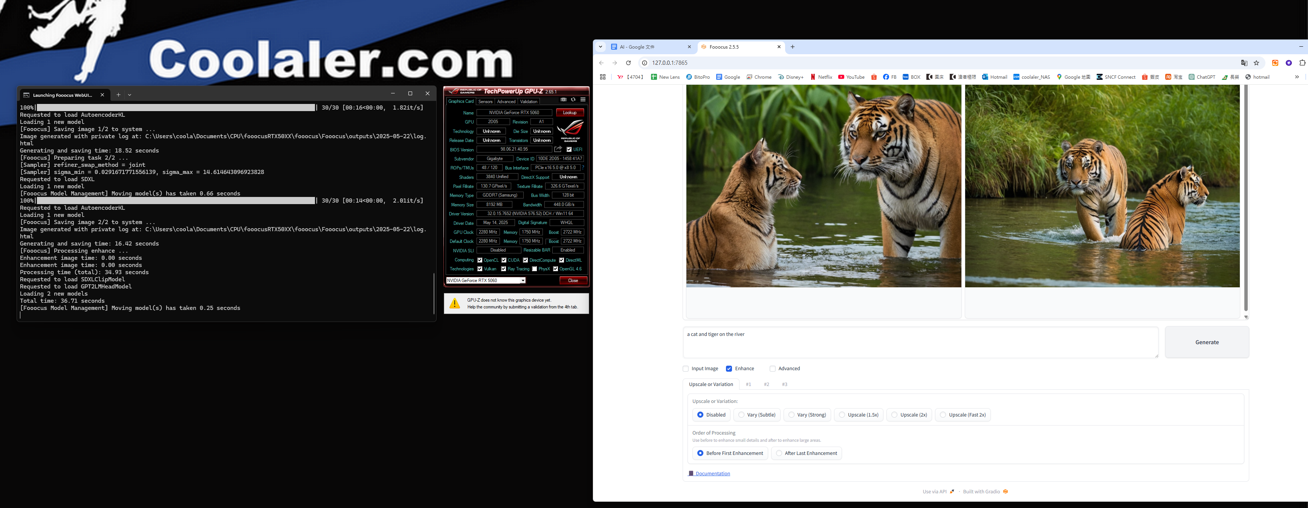
Task: Select the Vary (Subtle) radio option
Action: (x=756, y=415)
